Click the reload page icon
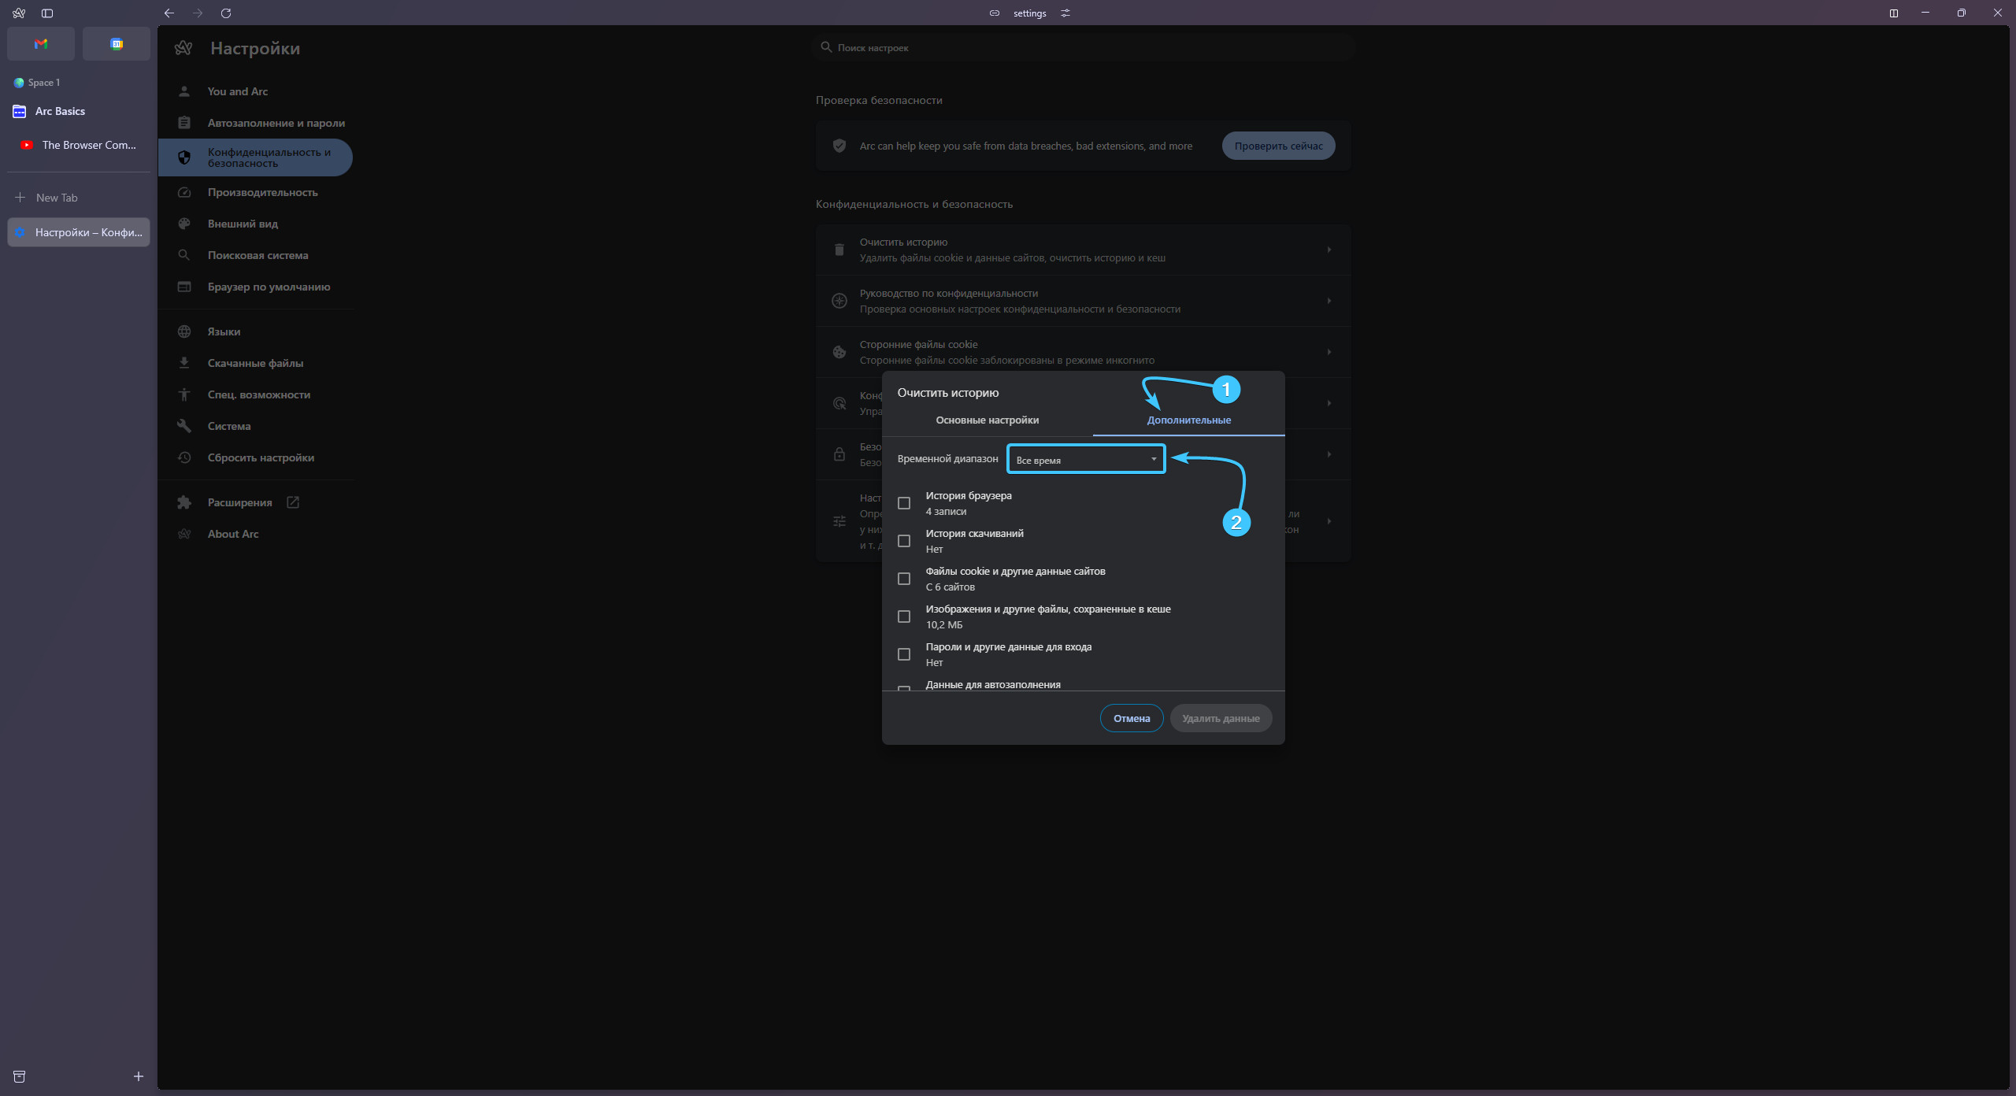Viewport: 2016px width, 1096px height. [226, 13]
